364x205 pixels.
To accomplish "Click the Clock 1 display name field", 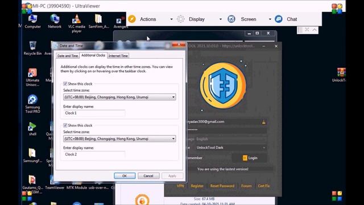I will point(94,113).
